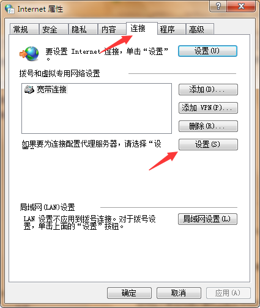Open the 内容 tab

112,29
